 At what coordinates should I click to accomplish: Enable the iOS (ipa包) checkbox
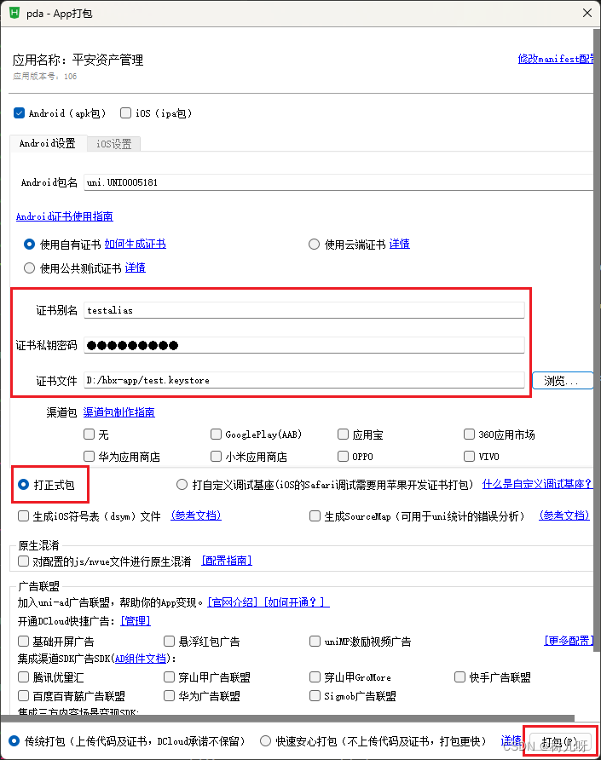(125, 113)
